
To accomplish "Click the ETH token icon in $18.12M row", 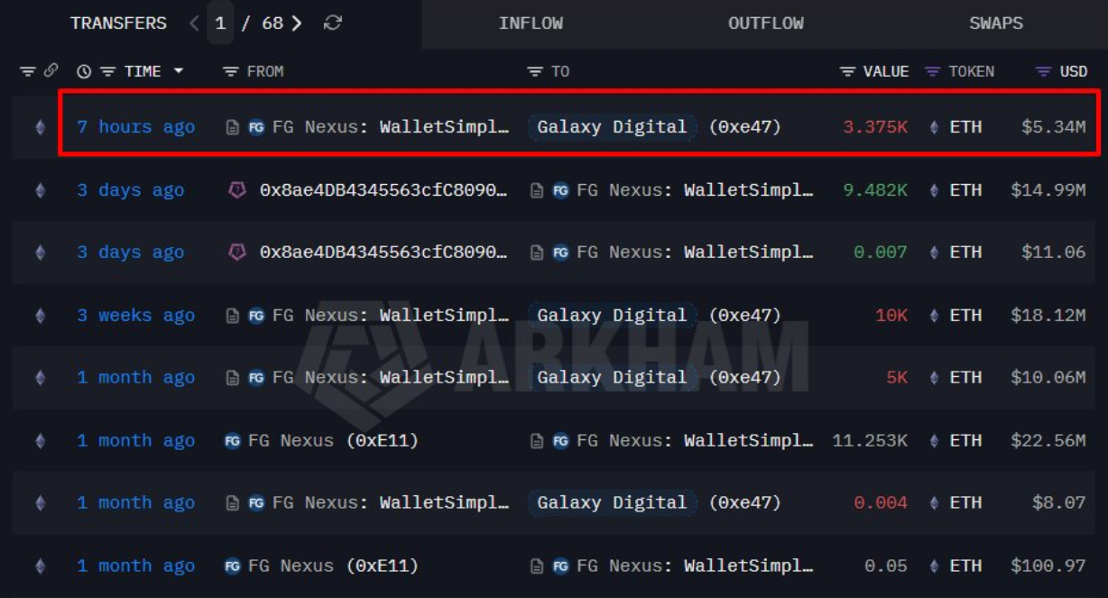I will tap(934, 316).
